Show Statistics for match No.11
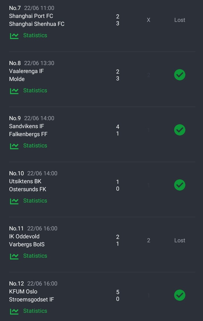The height and width of the screenshot is (321, 203). point(35,255)
